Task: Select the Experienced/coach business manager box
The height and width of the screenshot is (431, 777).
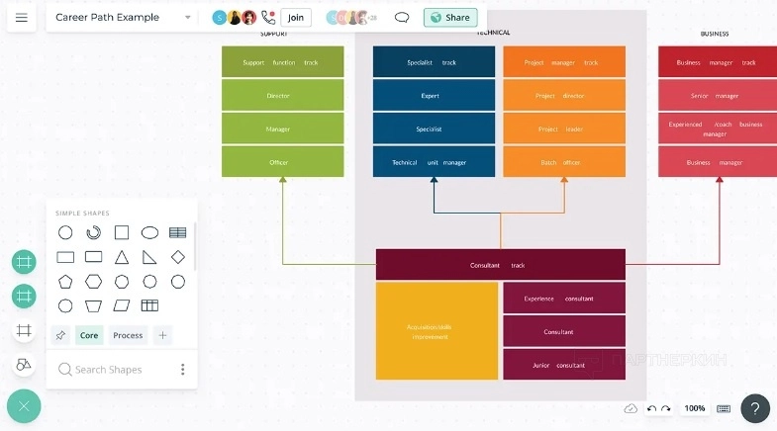Action: [718, 129]
